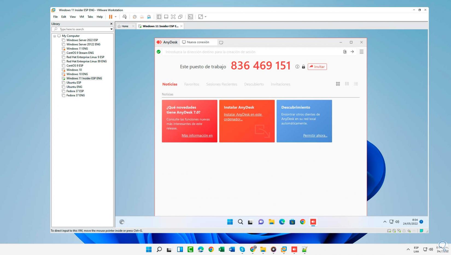Open Camtasia from the host taskbar
This screenshot has width=451, height=255.
190,249
